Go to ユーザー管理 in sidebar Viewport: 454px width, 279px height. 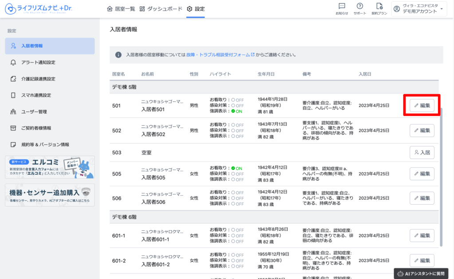tap(34, 112)
